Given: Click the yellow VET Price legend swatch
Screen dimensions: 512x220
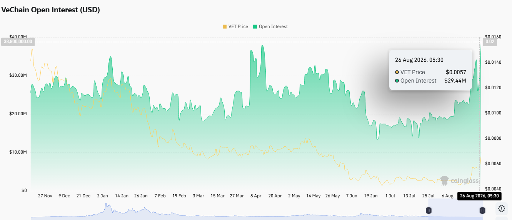Looking at the screenshot, I should point(224,26).
